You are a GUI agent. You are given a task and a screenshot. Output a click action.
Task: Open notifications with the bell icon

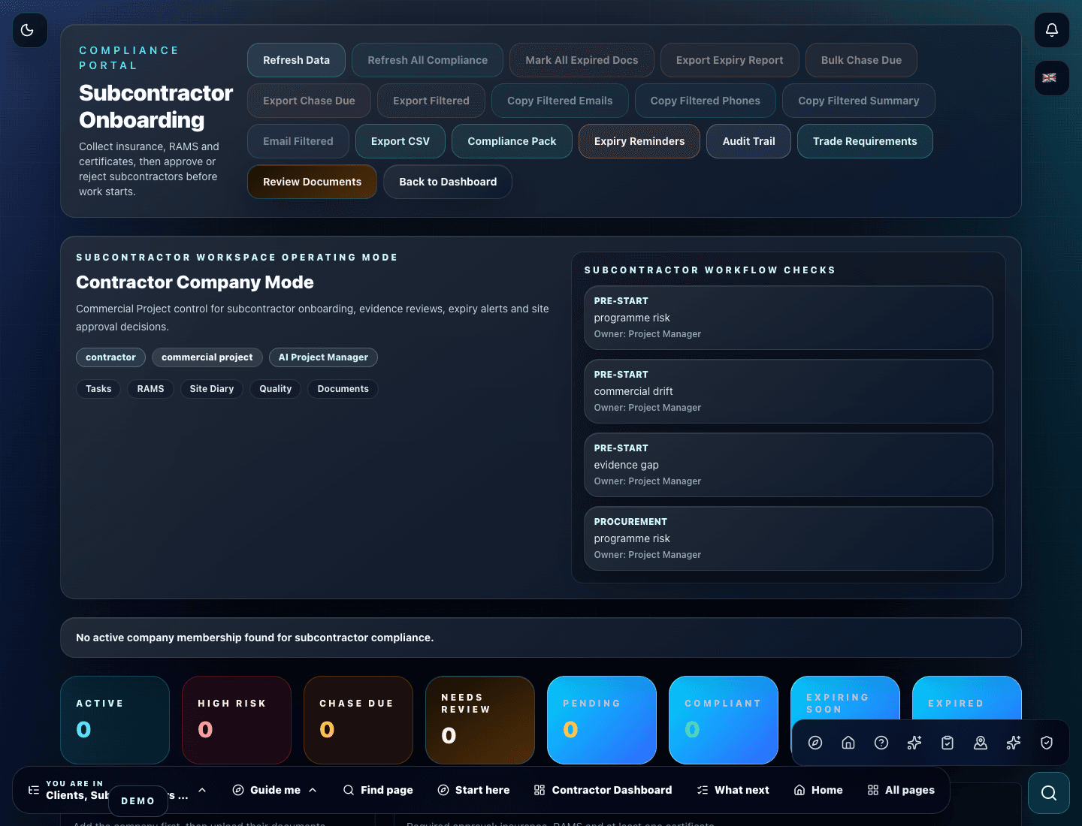pyautogui.click(x=1052, y=30)
